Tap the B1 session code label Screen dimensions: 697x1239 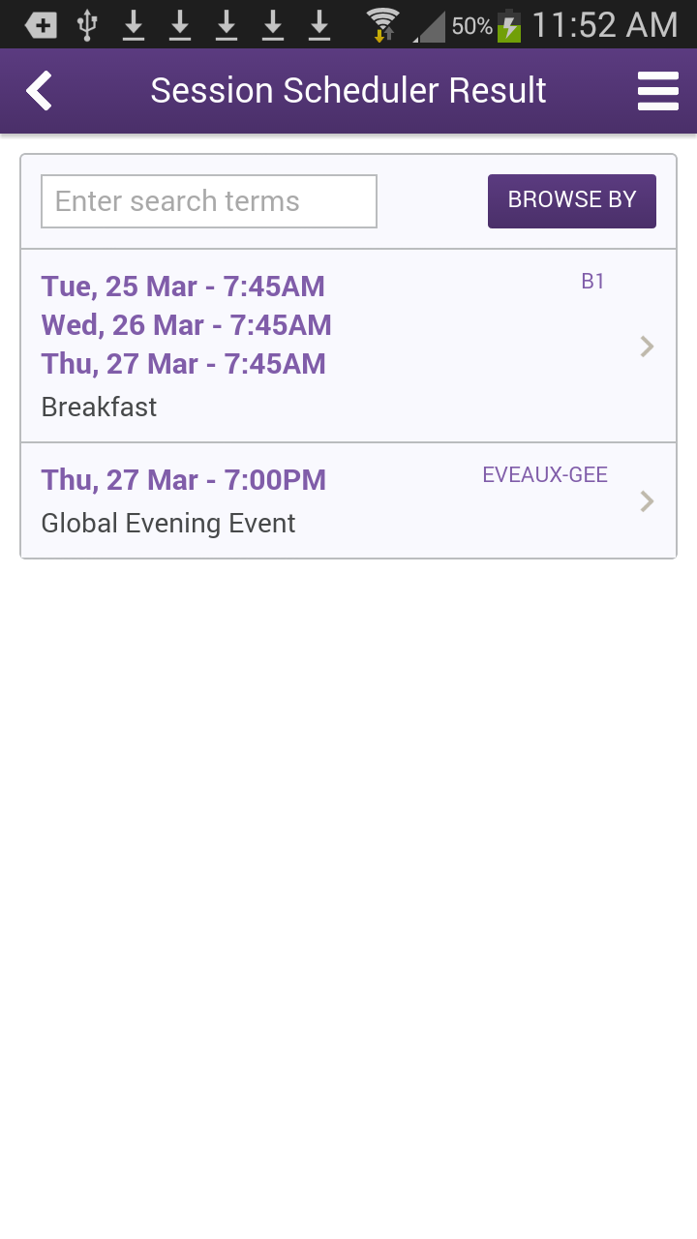click(592, 282)
